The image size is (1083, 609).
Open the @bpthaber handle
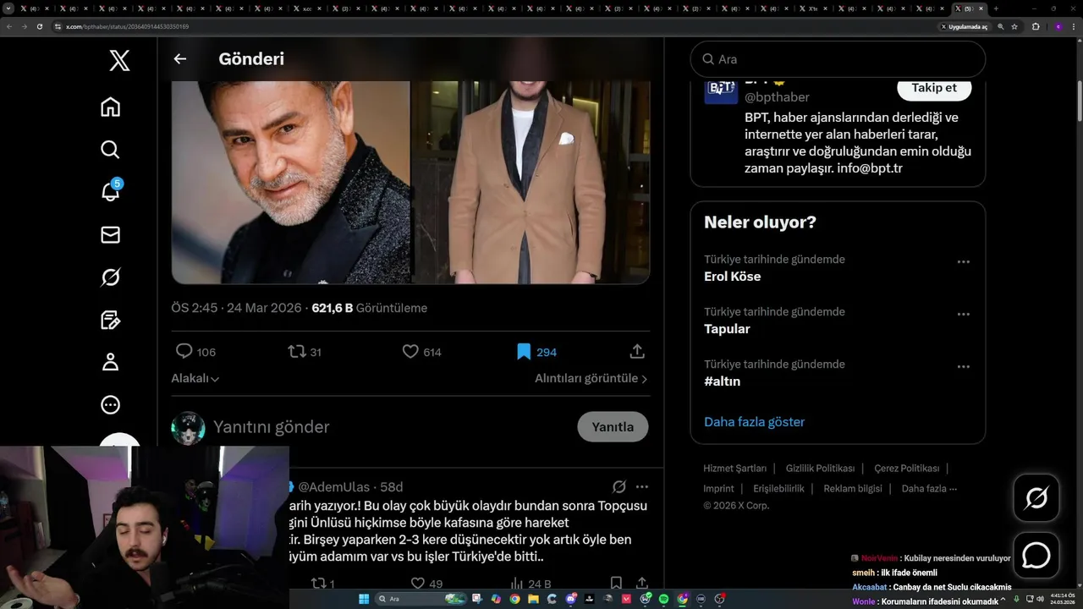pyautogui.click(x=777, y=97)
